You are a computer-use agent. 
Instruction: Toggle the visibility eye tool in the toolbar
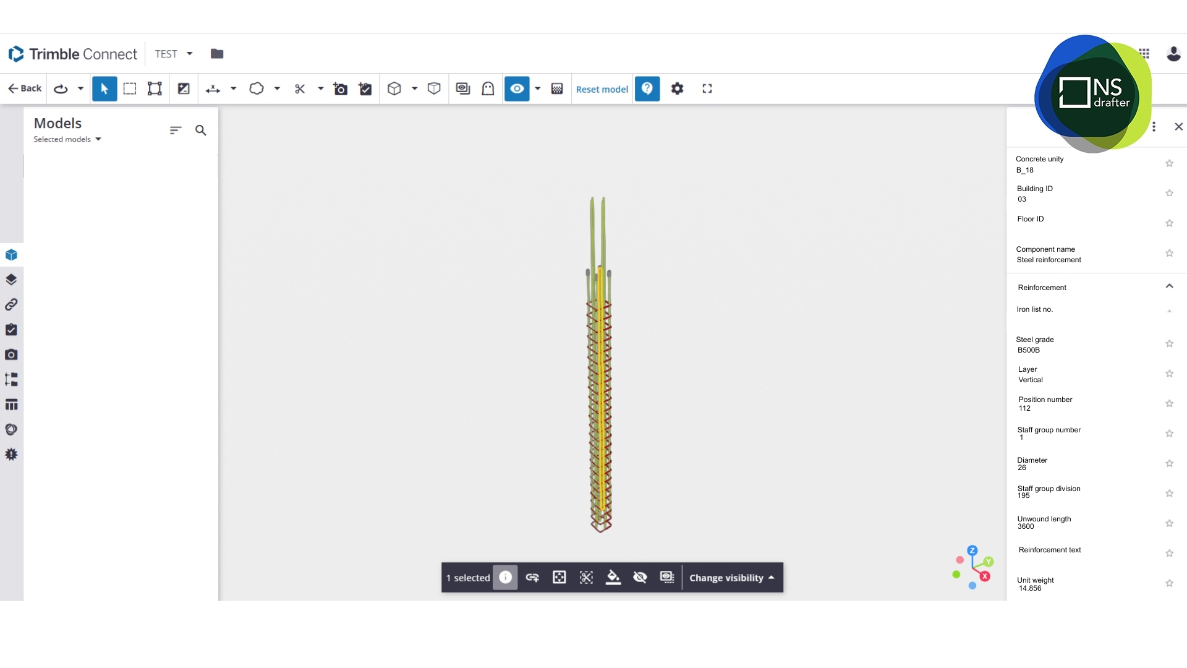(x=517, y=88)
